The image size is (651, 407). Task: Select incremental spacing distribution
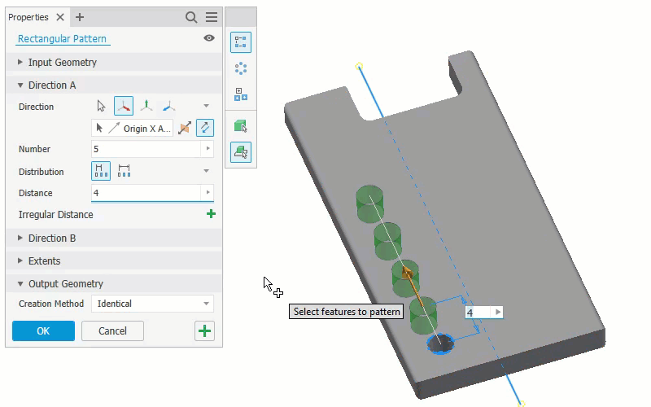click(x=101, y=171)
